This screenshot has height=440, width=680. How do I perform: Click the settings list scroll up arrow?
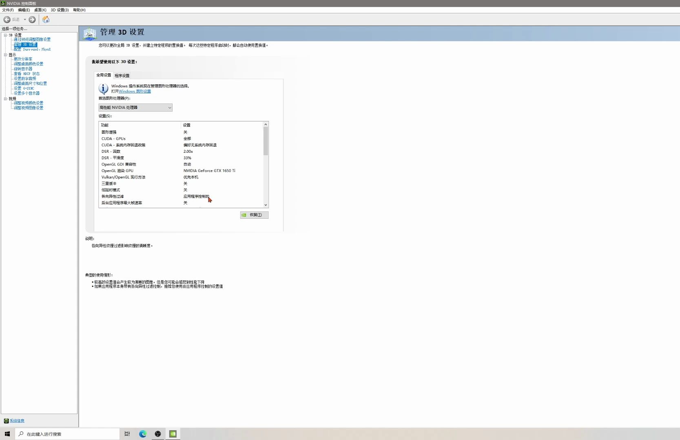266,125
